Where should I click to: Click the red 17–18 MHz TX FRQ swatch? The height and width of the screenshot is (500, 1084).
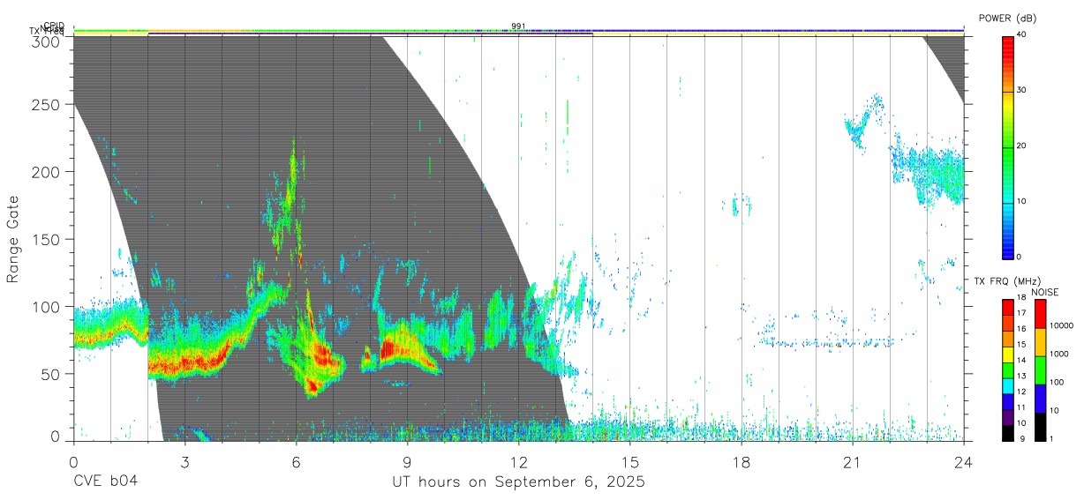(1007, 308)
